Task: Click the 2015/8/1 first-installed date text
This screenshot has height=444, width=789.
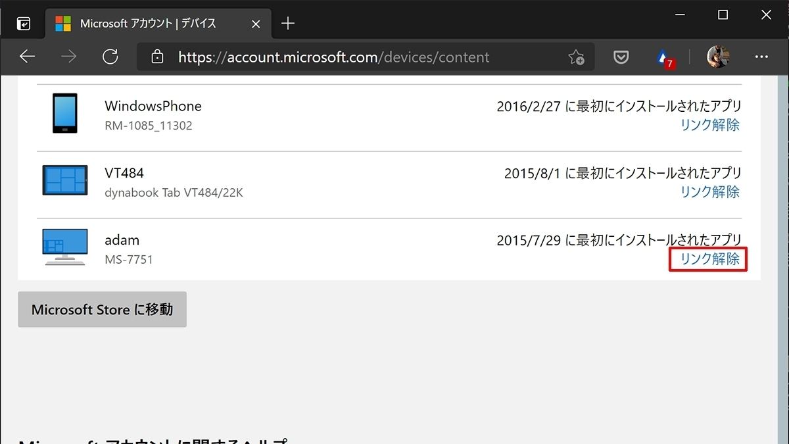Action: pyautogui.click(x=623, y=173)
